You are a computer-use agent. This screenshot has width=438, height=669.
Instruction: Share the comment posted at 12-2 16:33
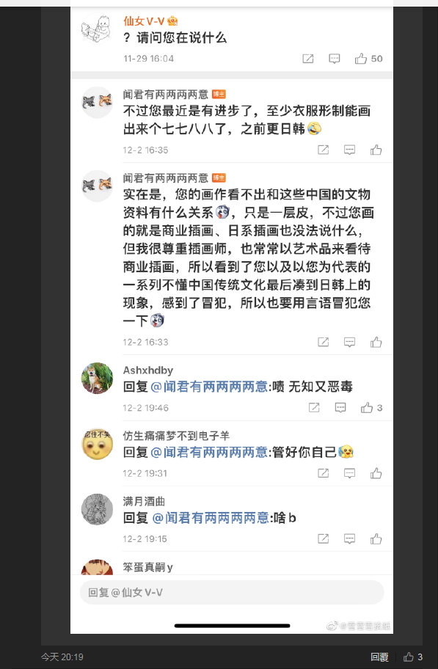(323, 342)
